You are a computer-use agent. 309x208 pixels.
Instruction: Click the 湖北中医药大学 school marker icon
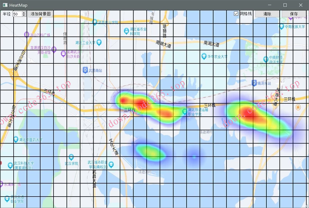pos(16,139)
